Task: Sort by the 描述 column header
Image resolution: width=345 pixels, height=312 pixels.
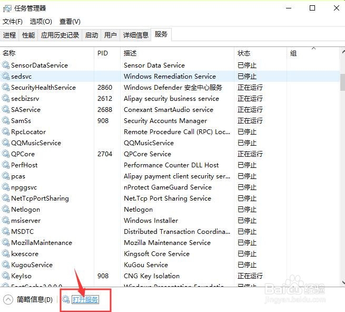Action: [178, 53]
